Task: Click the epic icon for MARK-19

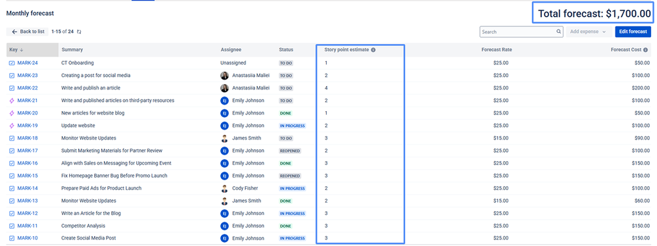Action: pyautogui.click(x=12, y=126)
